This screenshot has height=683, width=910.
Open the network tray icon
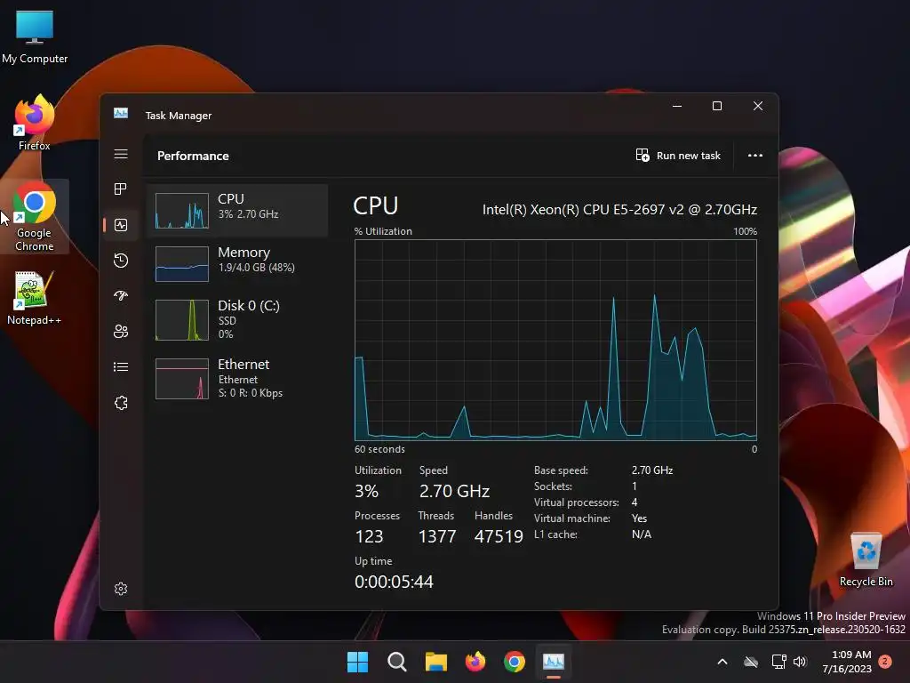click(778, 662)
